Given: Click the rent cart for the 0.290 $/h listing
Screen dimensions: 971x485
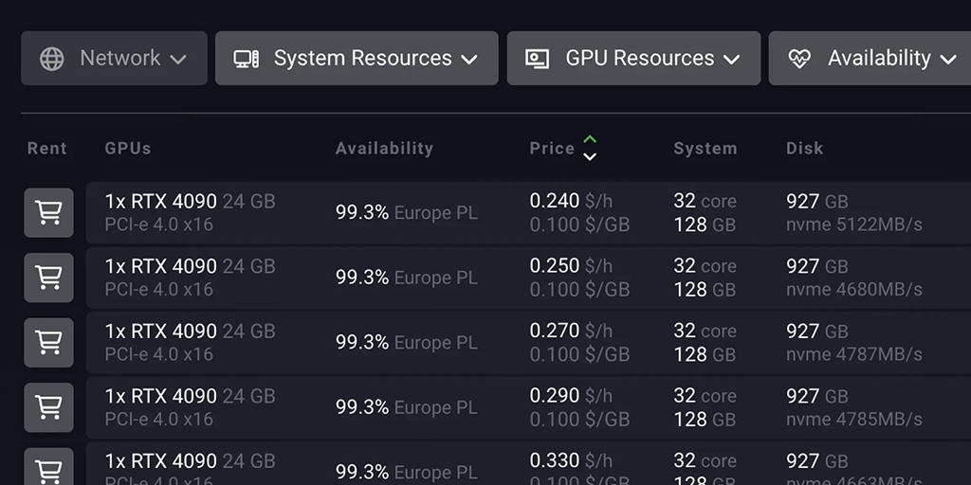Looking at the screenshot, I should 48,407.
